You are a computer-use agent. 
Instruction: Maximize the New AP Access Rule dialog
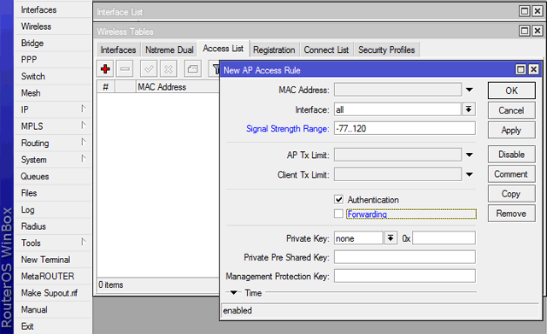(521, 69)
